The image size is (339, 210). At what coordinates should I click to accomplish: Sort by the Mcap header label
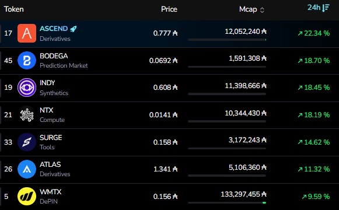(248, 9)
